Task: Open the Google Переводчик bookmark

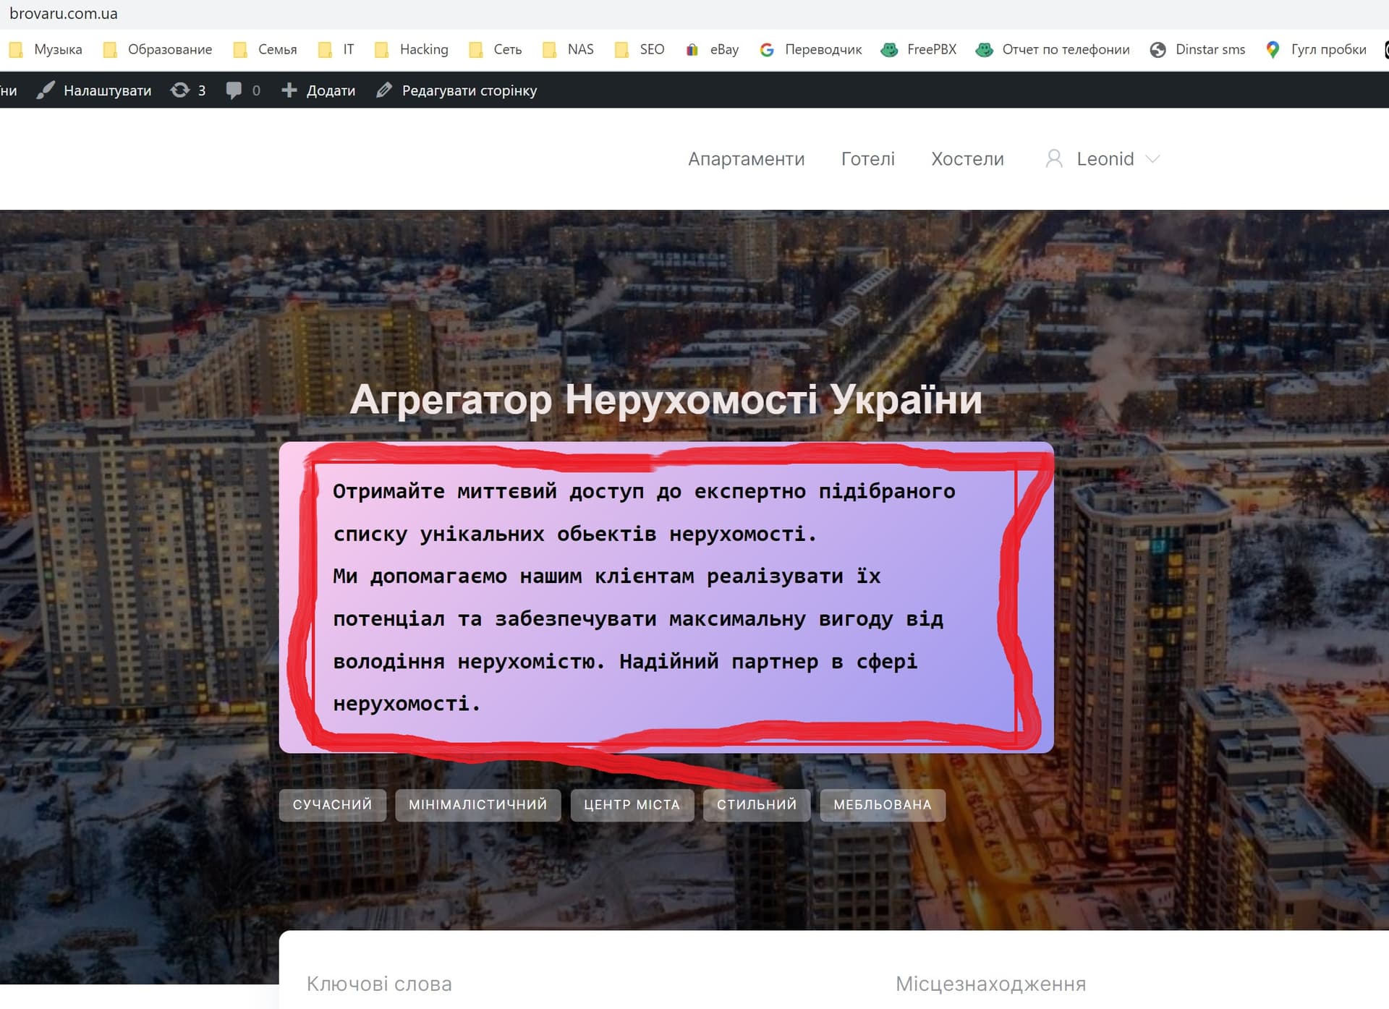Action: tap(811, 49)
